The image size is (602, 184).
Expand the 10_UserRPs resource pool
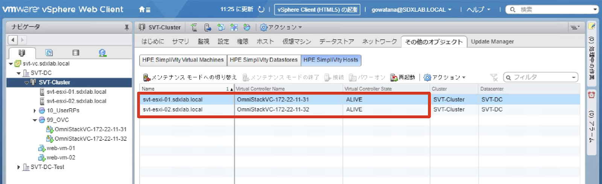35,111
